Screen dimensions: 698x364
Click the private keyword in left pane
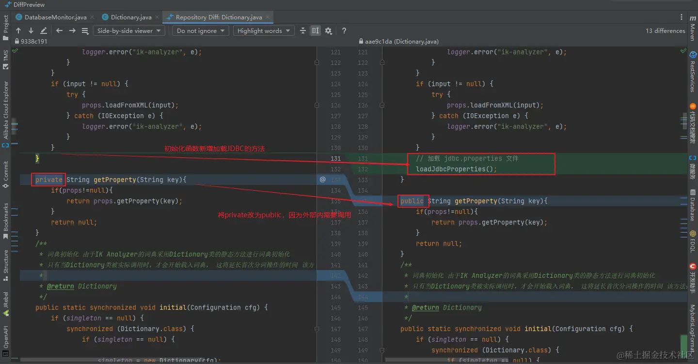[49, 180]
